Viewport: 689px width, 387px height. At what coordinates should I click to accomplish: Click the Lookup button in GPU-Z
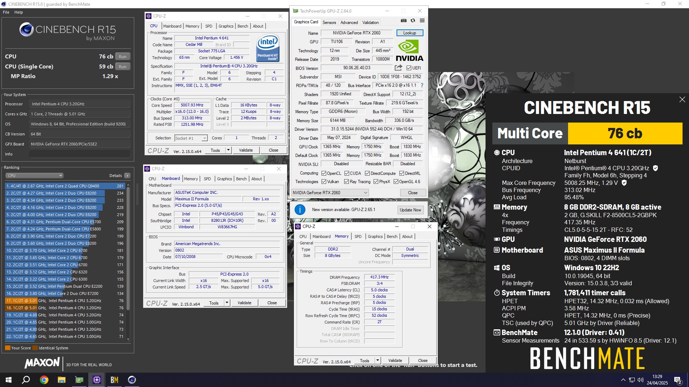pos(409,33)
